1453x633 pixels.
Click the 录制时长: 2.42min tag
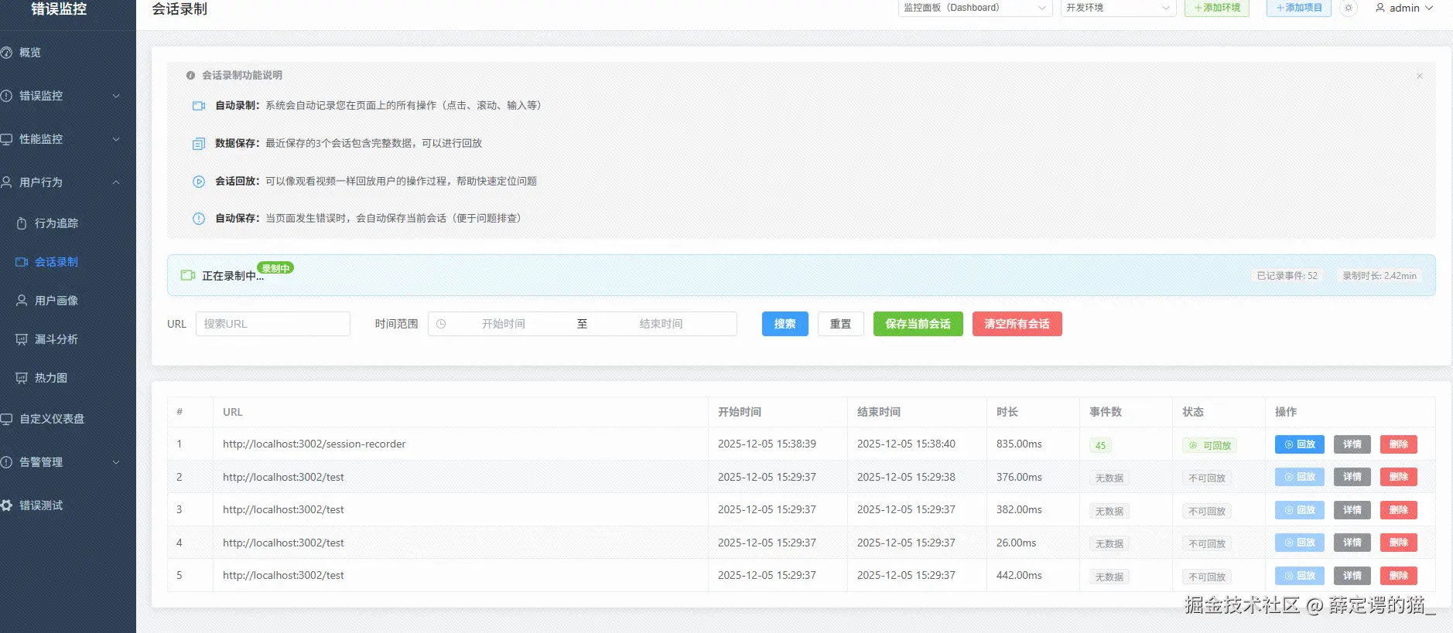pos(1379,276)
